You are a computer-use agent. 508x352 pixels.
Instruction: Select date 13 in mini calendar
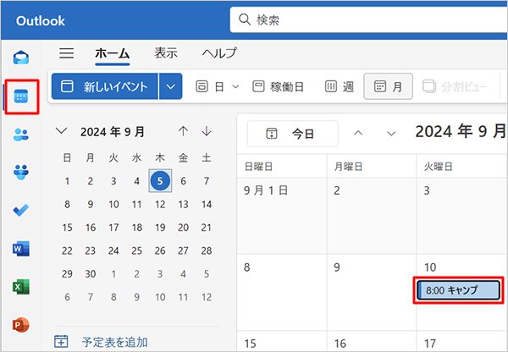pos(183,204)
